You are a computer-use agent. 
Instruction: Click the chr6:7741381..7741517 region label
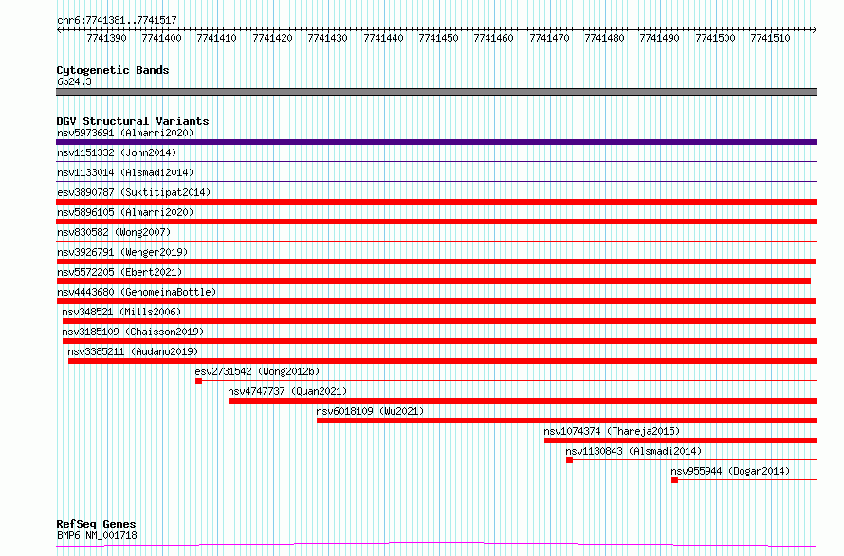pyautogui.click(x=117, y=21)
